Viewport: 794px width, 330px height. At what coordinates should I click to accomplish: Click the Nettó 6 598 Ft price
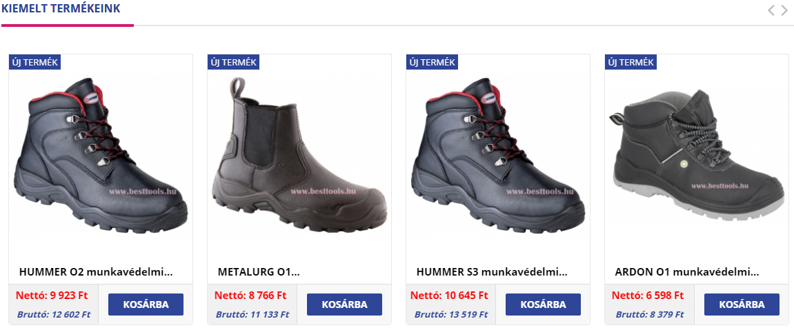(x=648, y=295)
